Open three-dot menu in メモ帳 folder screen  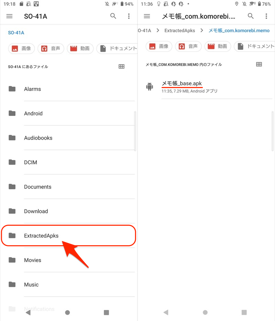click(x=266, y=16)
